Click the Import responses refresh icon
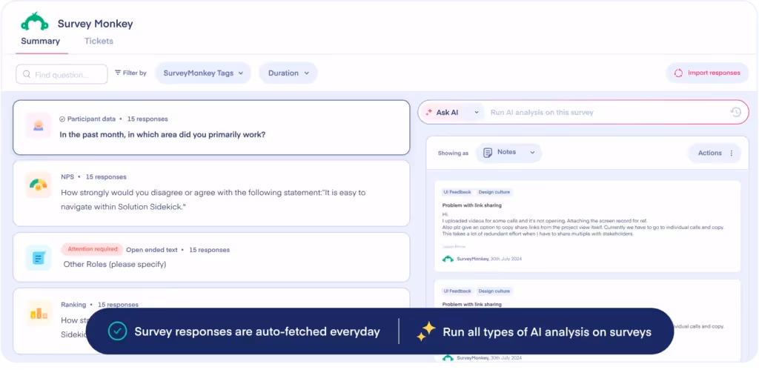759x370 pixels. (679, 73)
